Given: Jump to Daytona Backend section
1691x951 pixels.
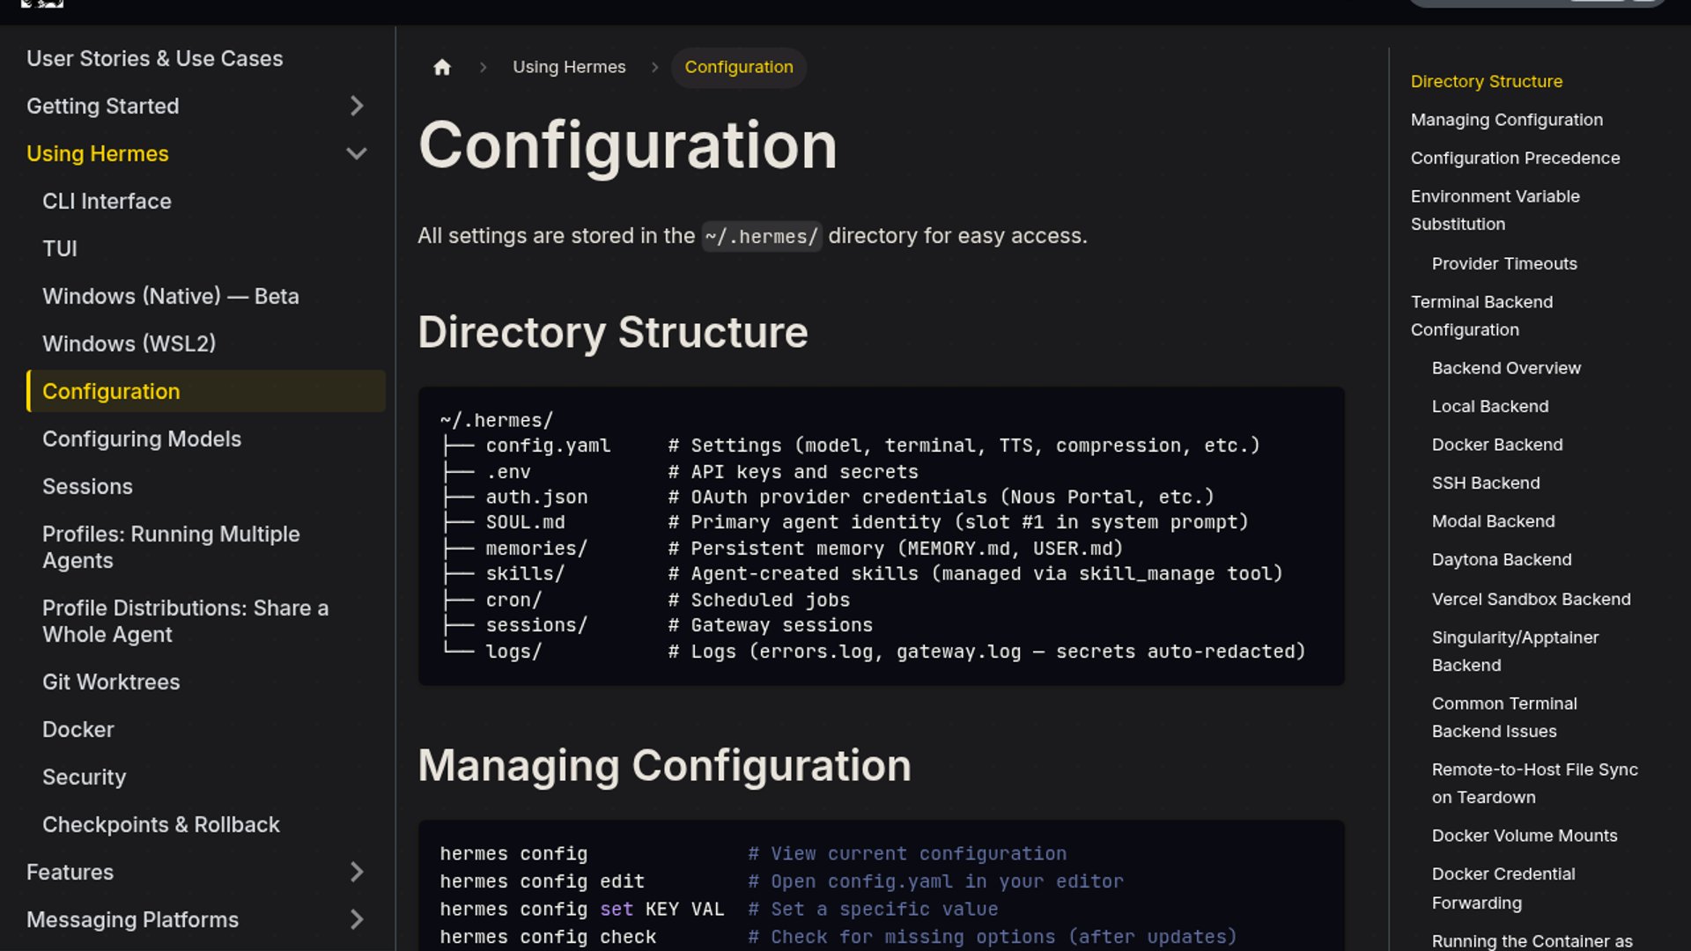Looking at the screenshot, I should pyautogui.click(x=1502, y=559).
